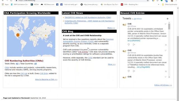179x101 pixels.
Task: Click the 'CVE Blog' heading
Action: tap(68, 31)
